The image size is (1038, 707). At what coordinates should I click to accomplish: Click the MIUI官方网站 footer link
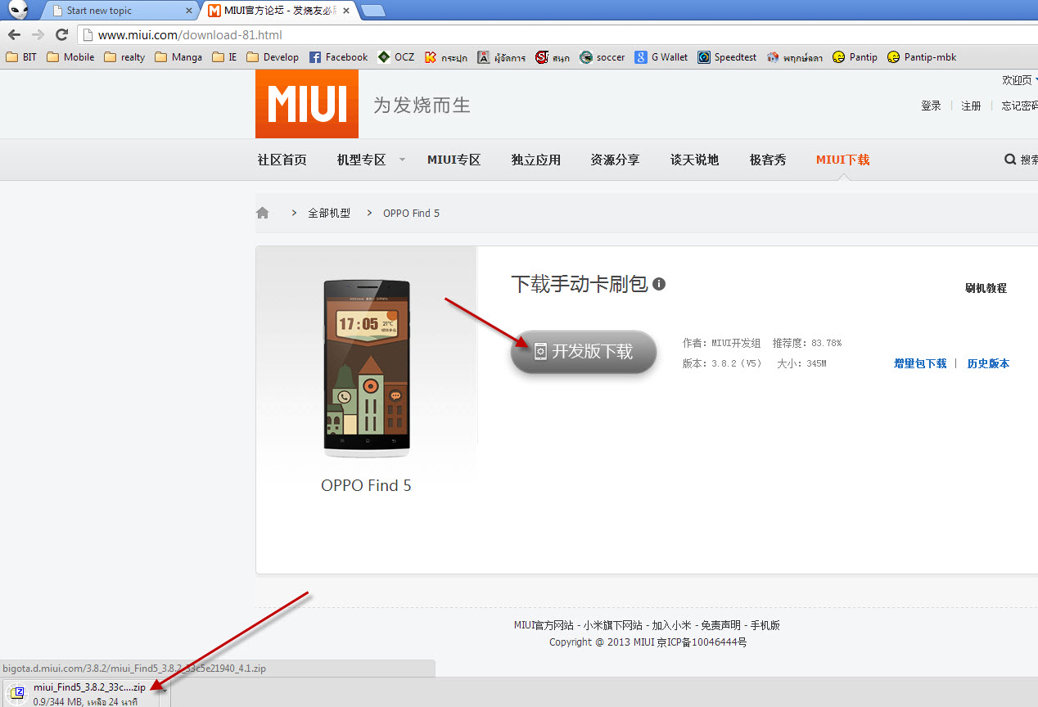544,625
